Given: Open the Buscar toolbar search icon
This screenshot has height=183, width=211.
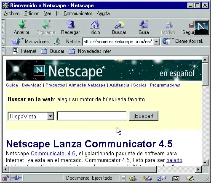Looking at the screenshot, I should tap(119, 24).
